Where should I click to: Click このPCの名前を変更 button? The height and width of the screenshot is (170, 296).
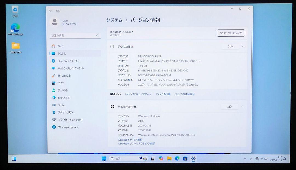tap(231, 33)
